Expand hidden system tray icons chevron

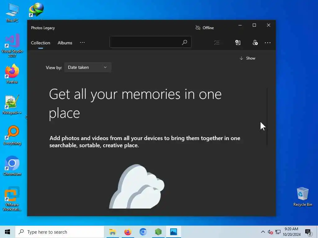click(x=263, y=232)
